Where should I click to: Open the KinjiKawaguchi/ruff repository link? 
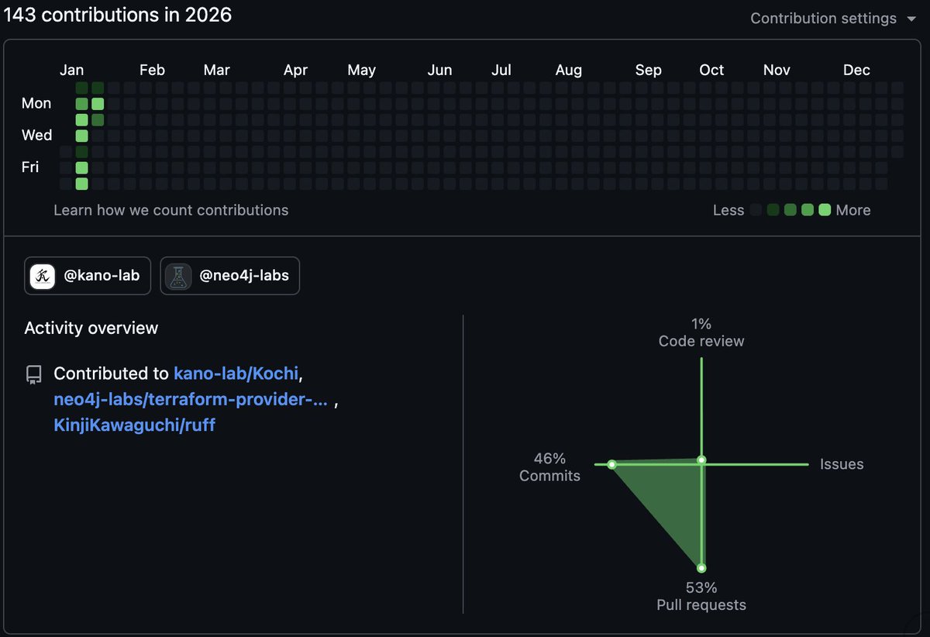pos(135,425)
